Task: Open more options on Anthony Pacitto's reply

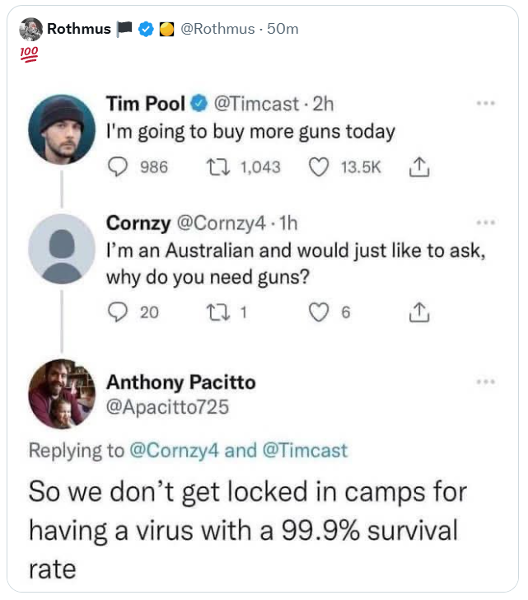Action: point(486,382)
